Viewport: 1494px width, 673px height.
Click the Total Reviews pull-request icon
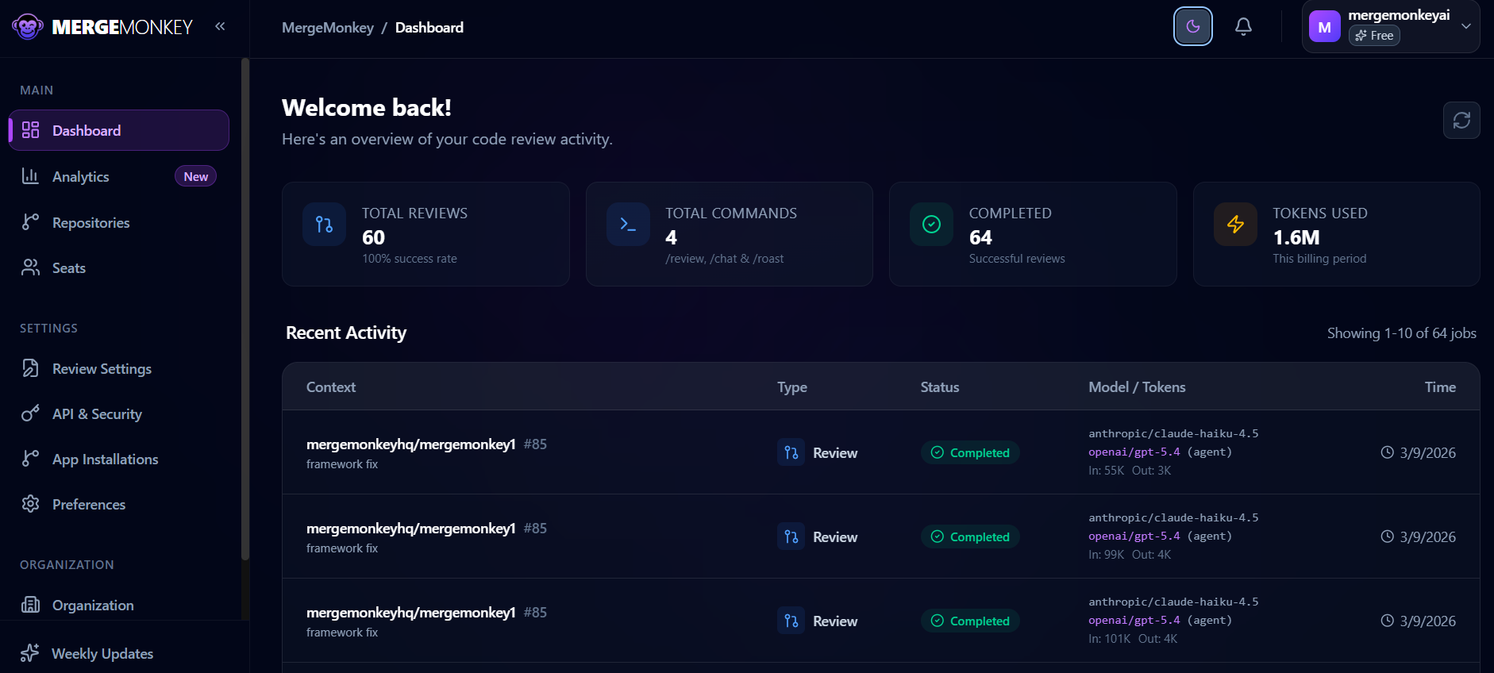(324, 225)
